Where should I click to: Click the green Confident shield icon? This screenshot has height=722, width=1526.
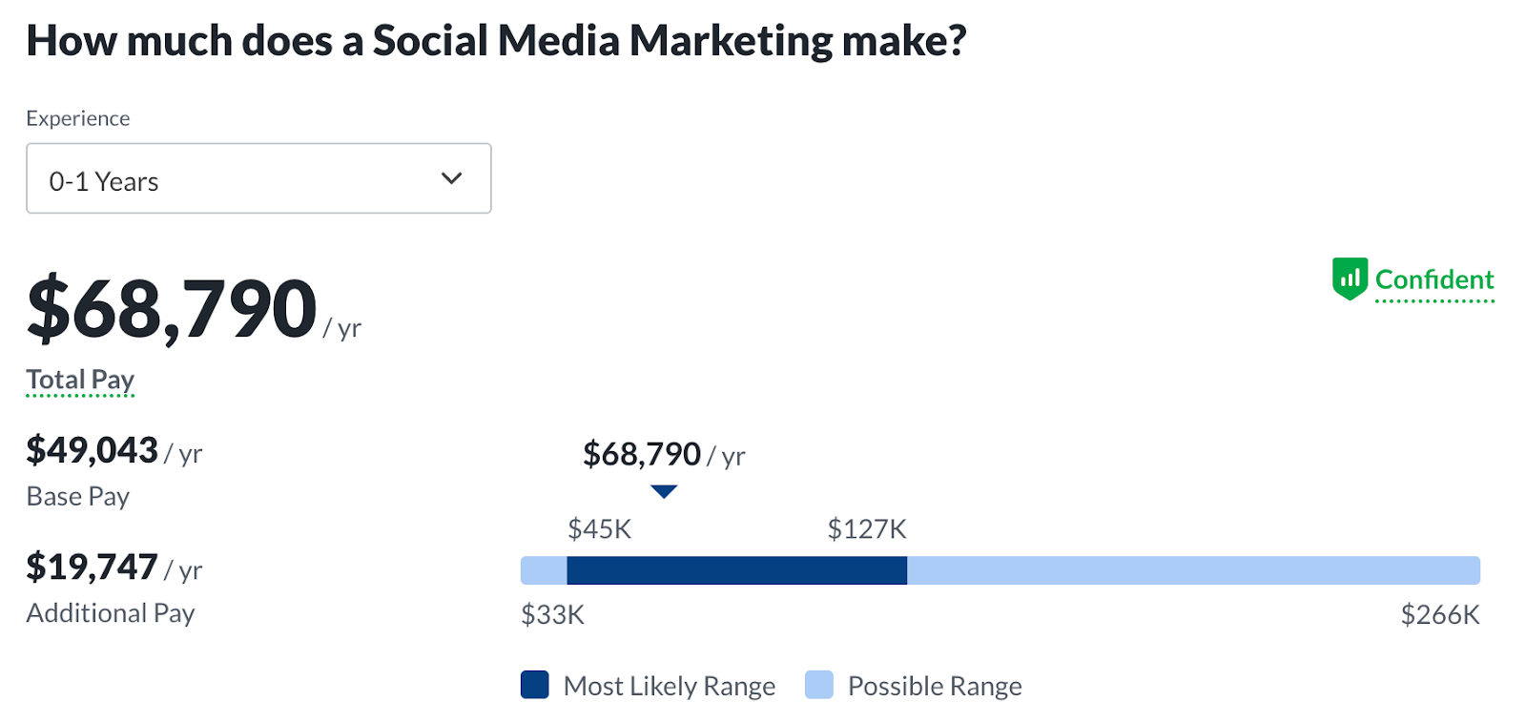click(x=1350, y=278)
